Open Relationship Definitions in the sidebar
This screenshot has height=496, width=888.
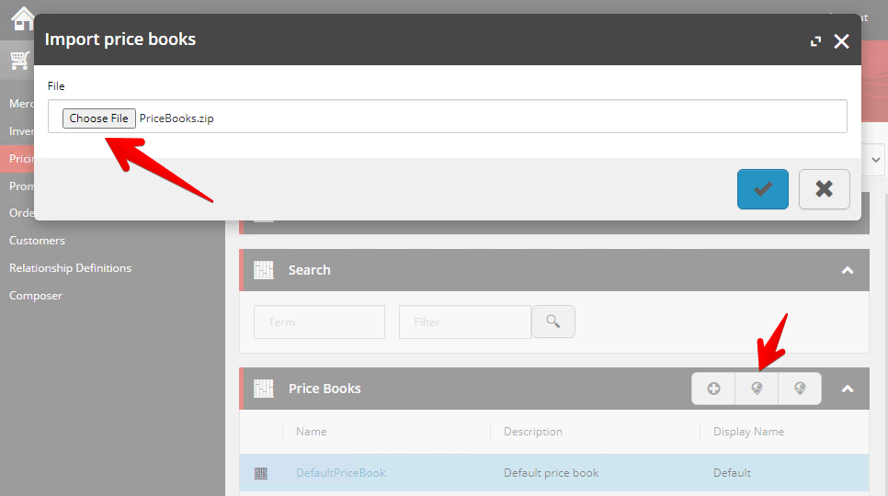click(70, 268)
